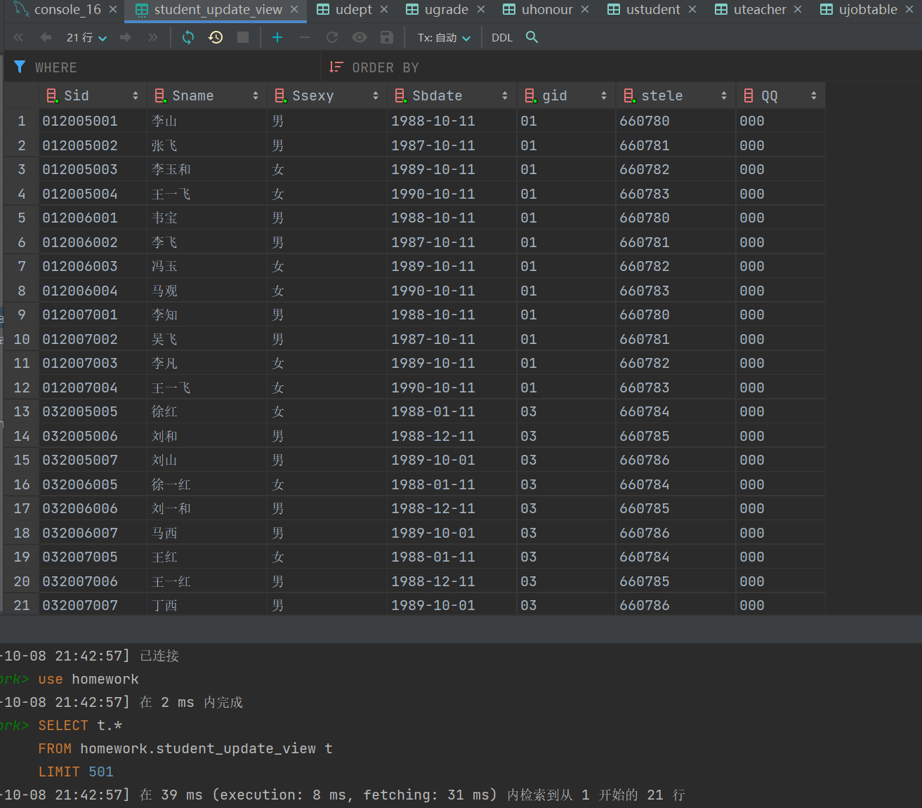The height and width of the screenshot is (808, 922).
Task: Select name cell 马观
Action: point(207,291)
